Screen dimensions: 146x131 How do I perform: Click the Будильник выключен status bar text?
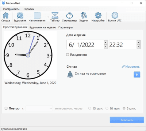pos(14,129)
